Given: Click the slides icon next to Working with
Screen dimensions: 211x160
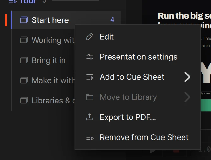Looking at the screenshot, I should coord(24,40).
